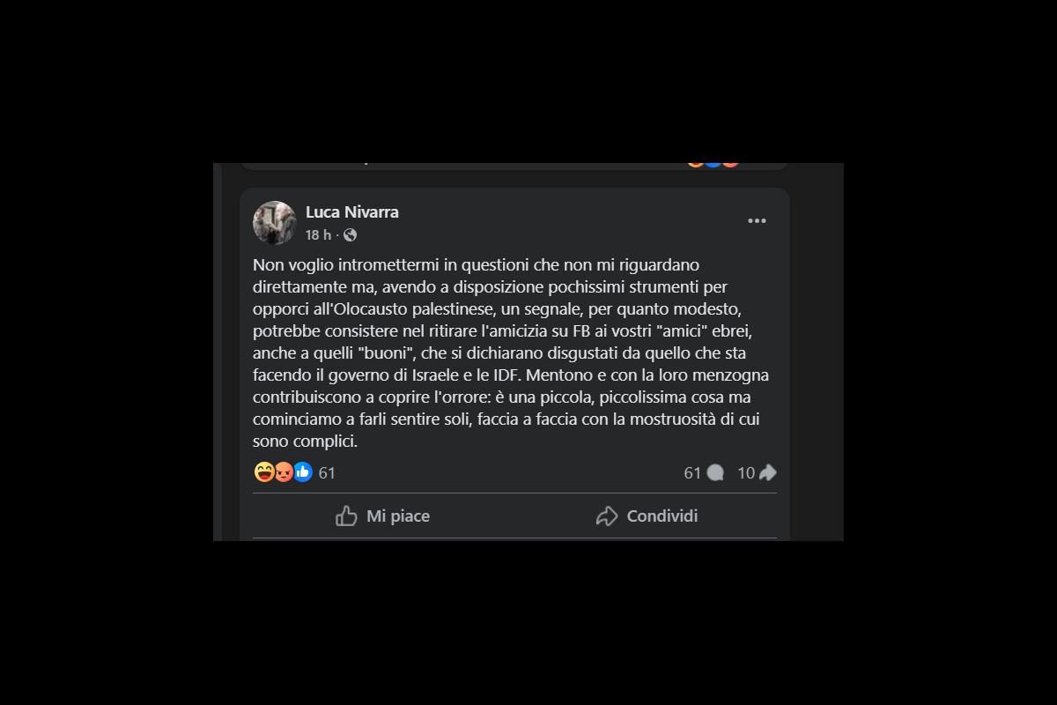Click the post text body paragraph
The width and height of the screenshot is (1057, 705).
[x=511, y=352]
